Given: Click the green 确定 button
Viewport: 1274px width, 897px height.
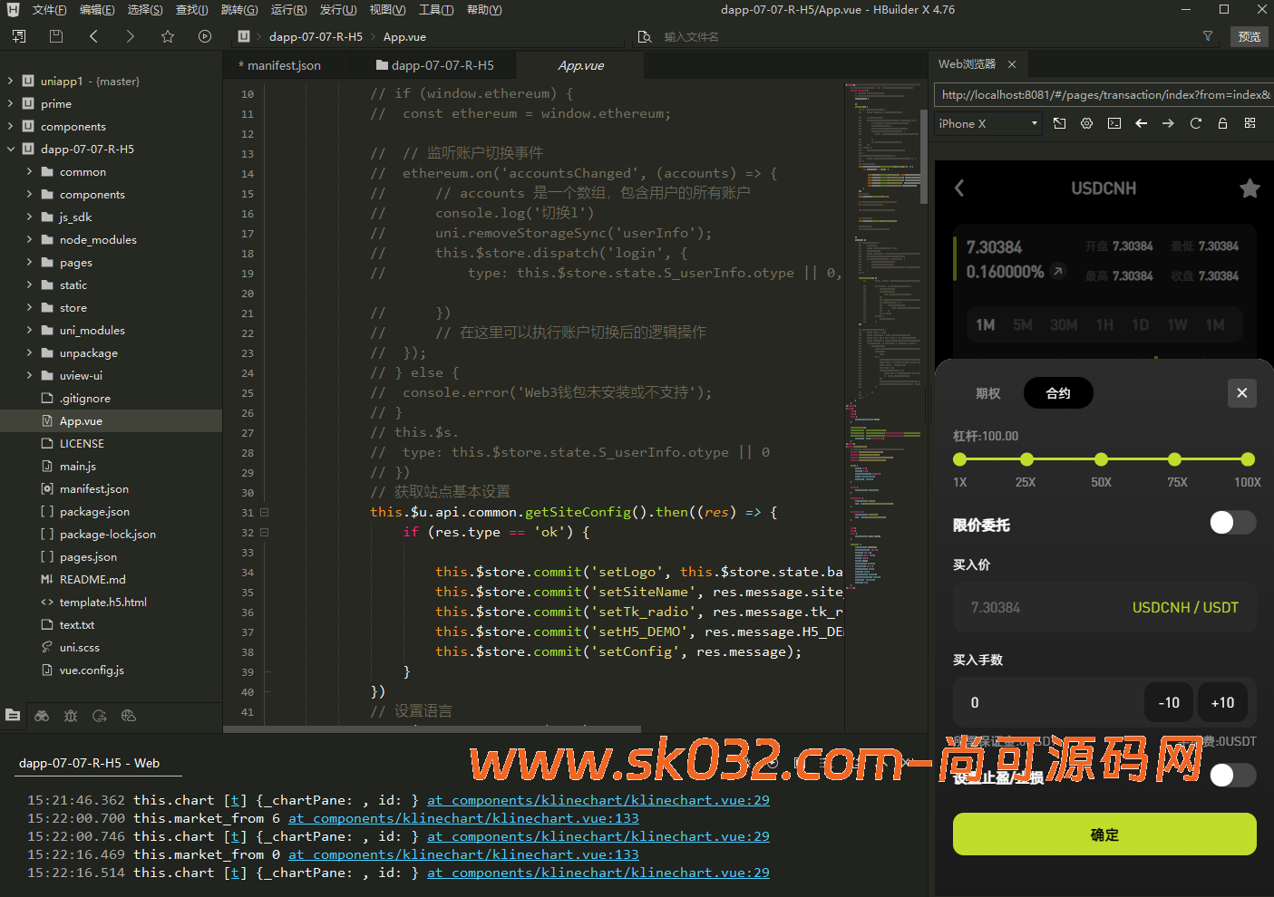Looking at the screenshot, I should point(1104,834).
